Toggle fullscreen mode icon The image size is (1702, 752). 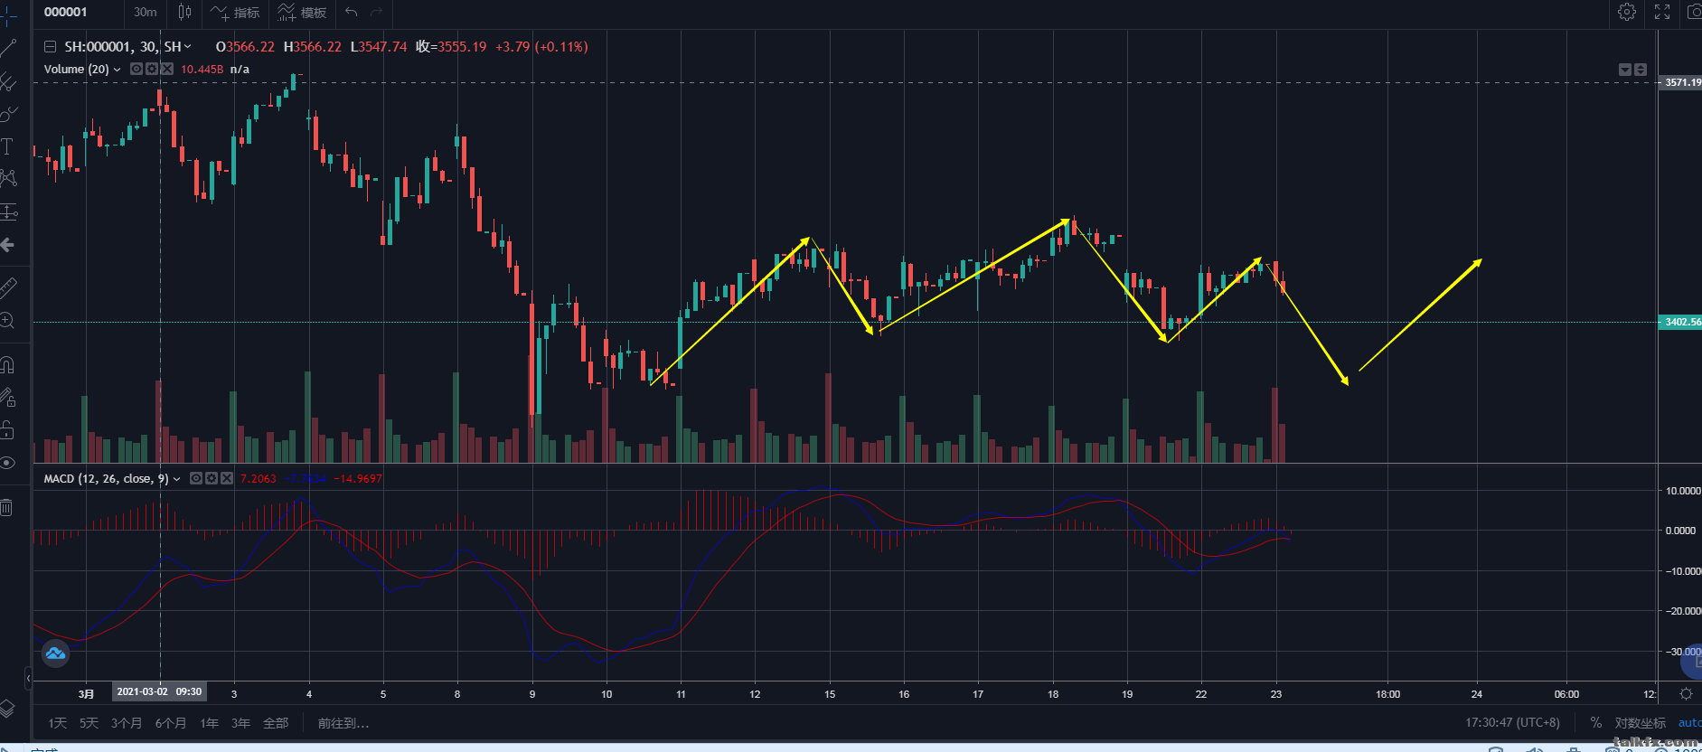pos(1662,12)
